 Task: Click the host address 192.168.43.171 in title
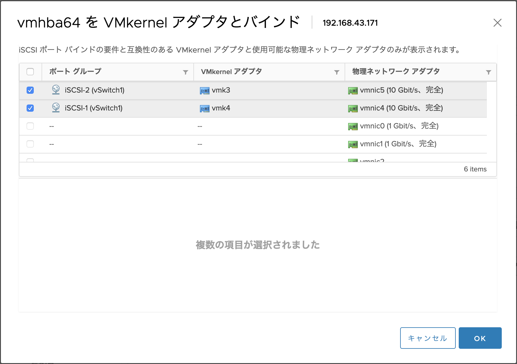tap(350, 23)
